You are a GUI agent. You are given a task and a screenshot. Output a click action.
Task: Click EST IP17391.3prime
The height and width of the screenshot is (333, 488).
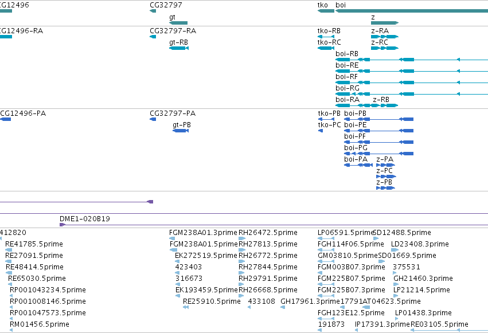click(x=356, y=330)
